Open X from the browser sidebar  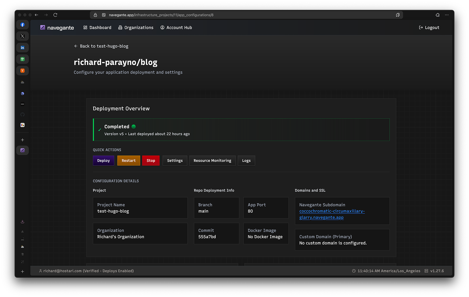point(22,36)
